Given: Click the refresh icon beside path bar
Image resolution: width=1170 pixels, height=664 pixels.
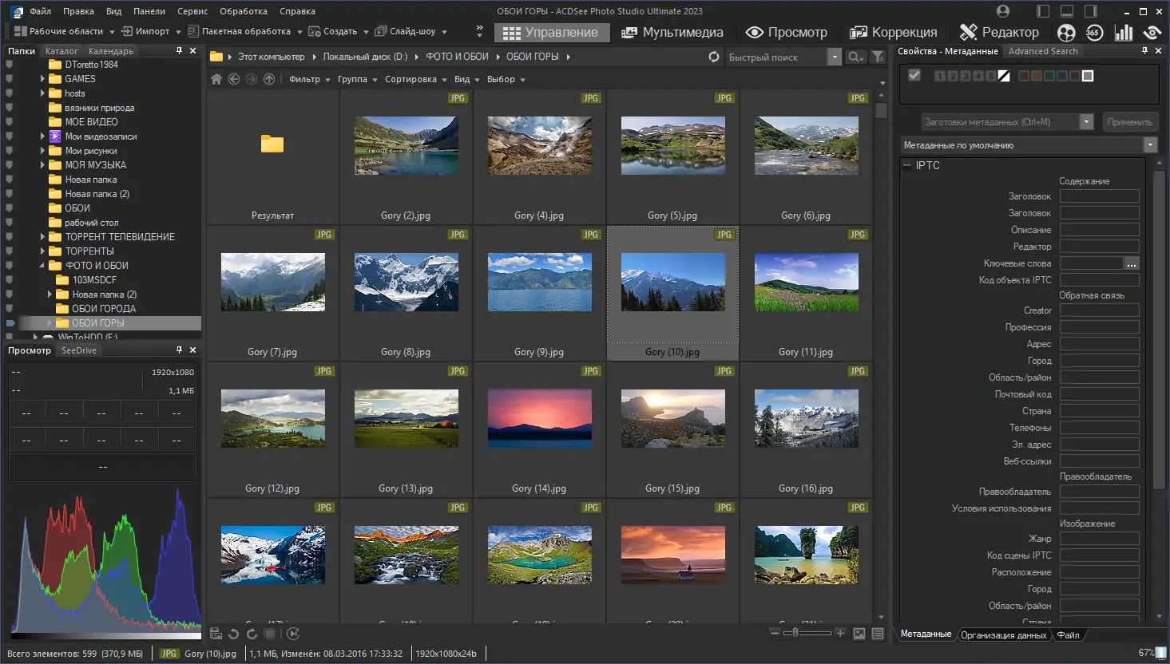Looking at the screenshot, I should pos(713,57).
